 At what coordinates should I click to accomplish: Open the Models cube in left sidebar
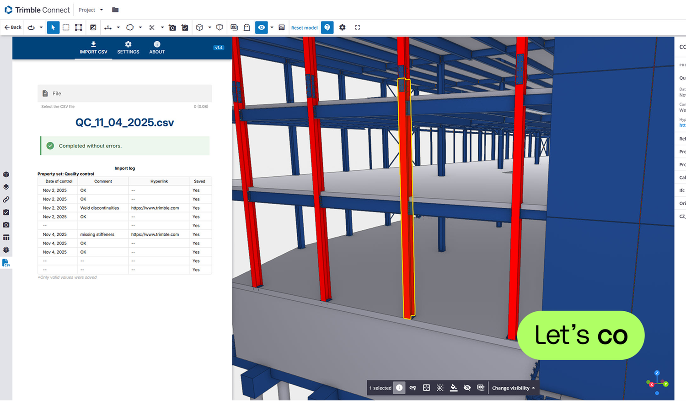tap(6, 174)
